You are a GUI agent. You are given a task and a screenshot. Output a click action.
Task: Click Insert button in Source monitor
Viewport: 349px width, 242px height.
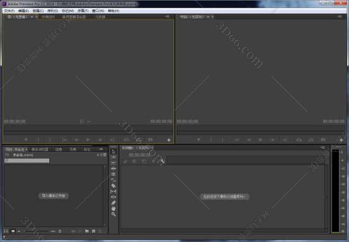[126, 139]
